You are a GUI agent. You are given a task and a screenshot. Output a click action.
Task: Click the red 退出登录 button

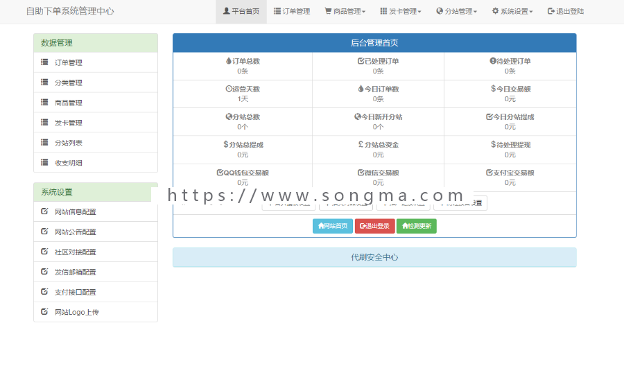click(x=374, y=226)
